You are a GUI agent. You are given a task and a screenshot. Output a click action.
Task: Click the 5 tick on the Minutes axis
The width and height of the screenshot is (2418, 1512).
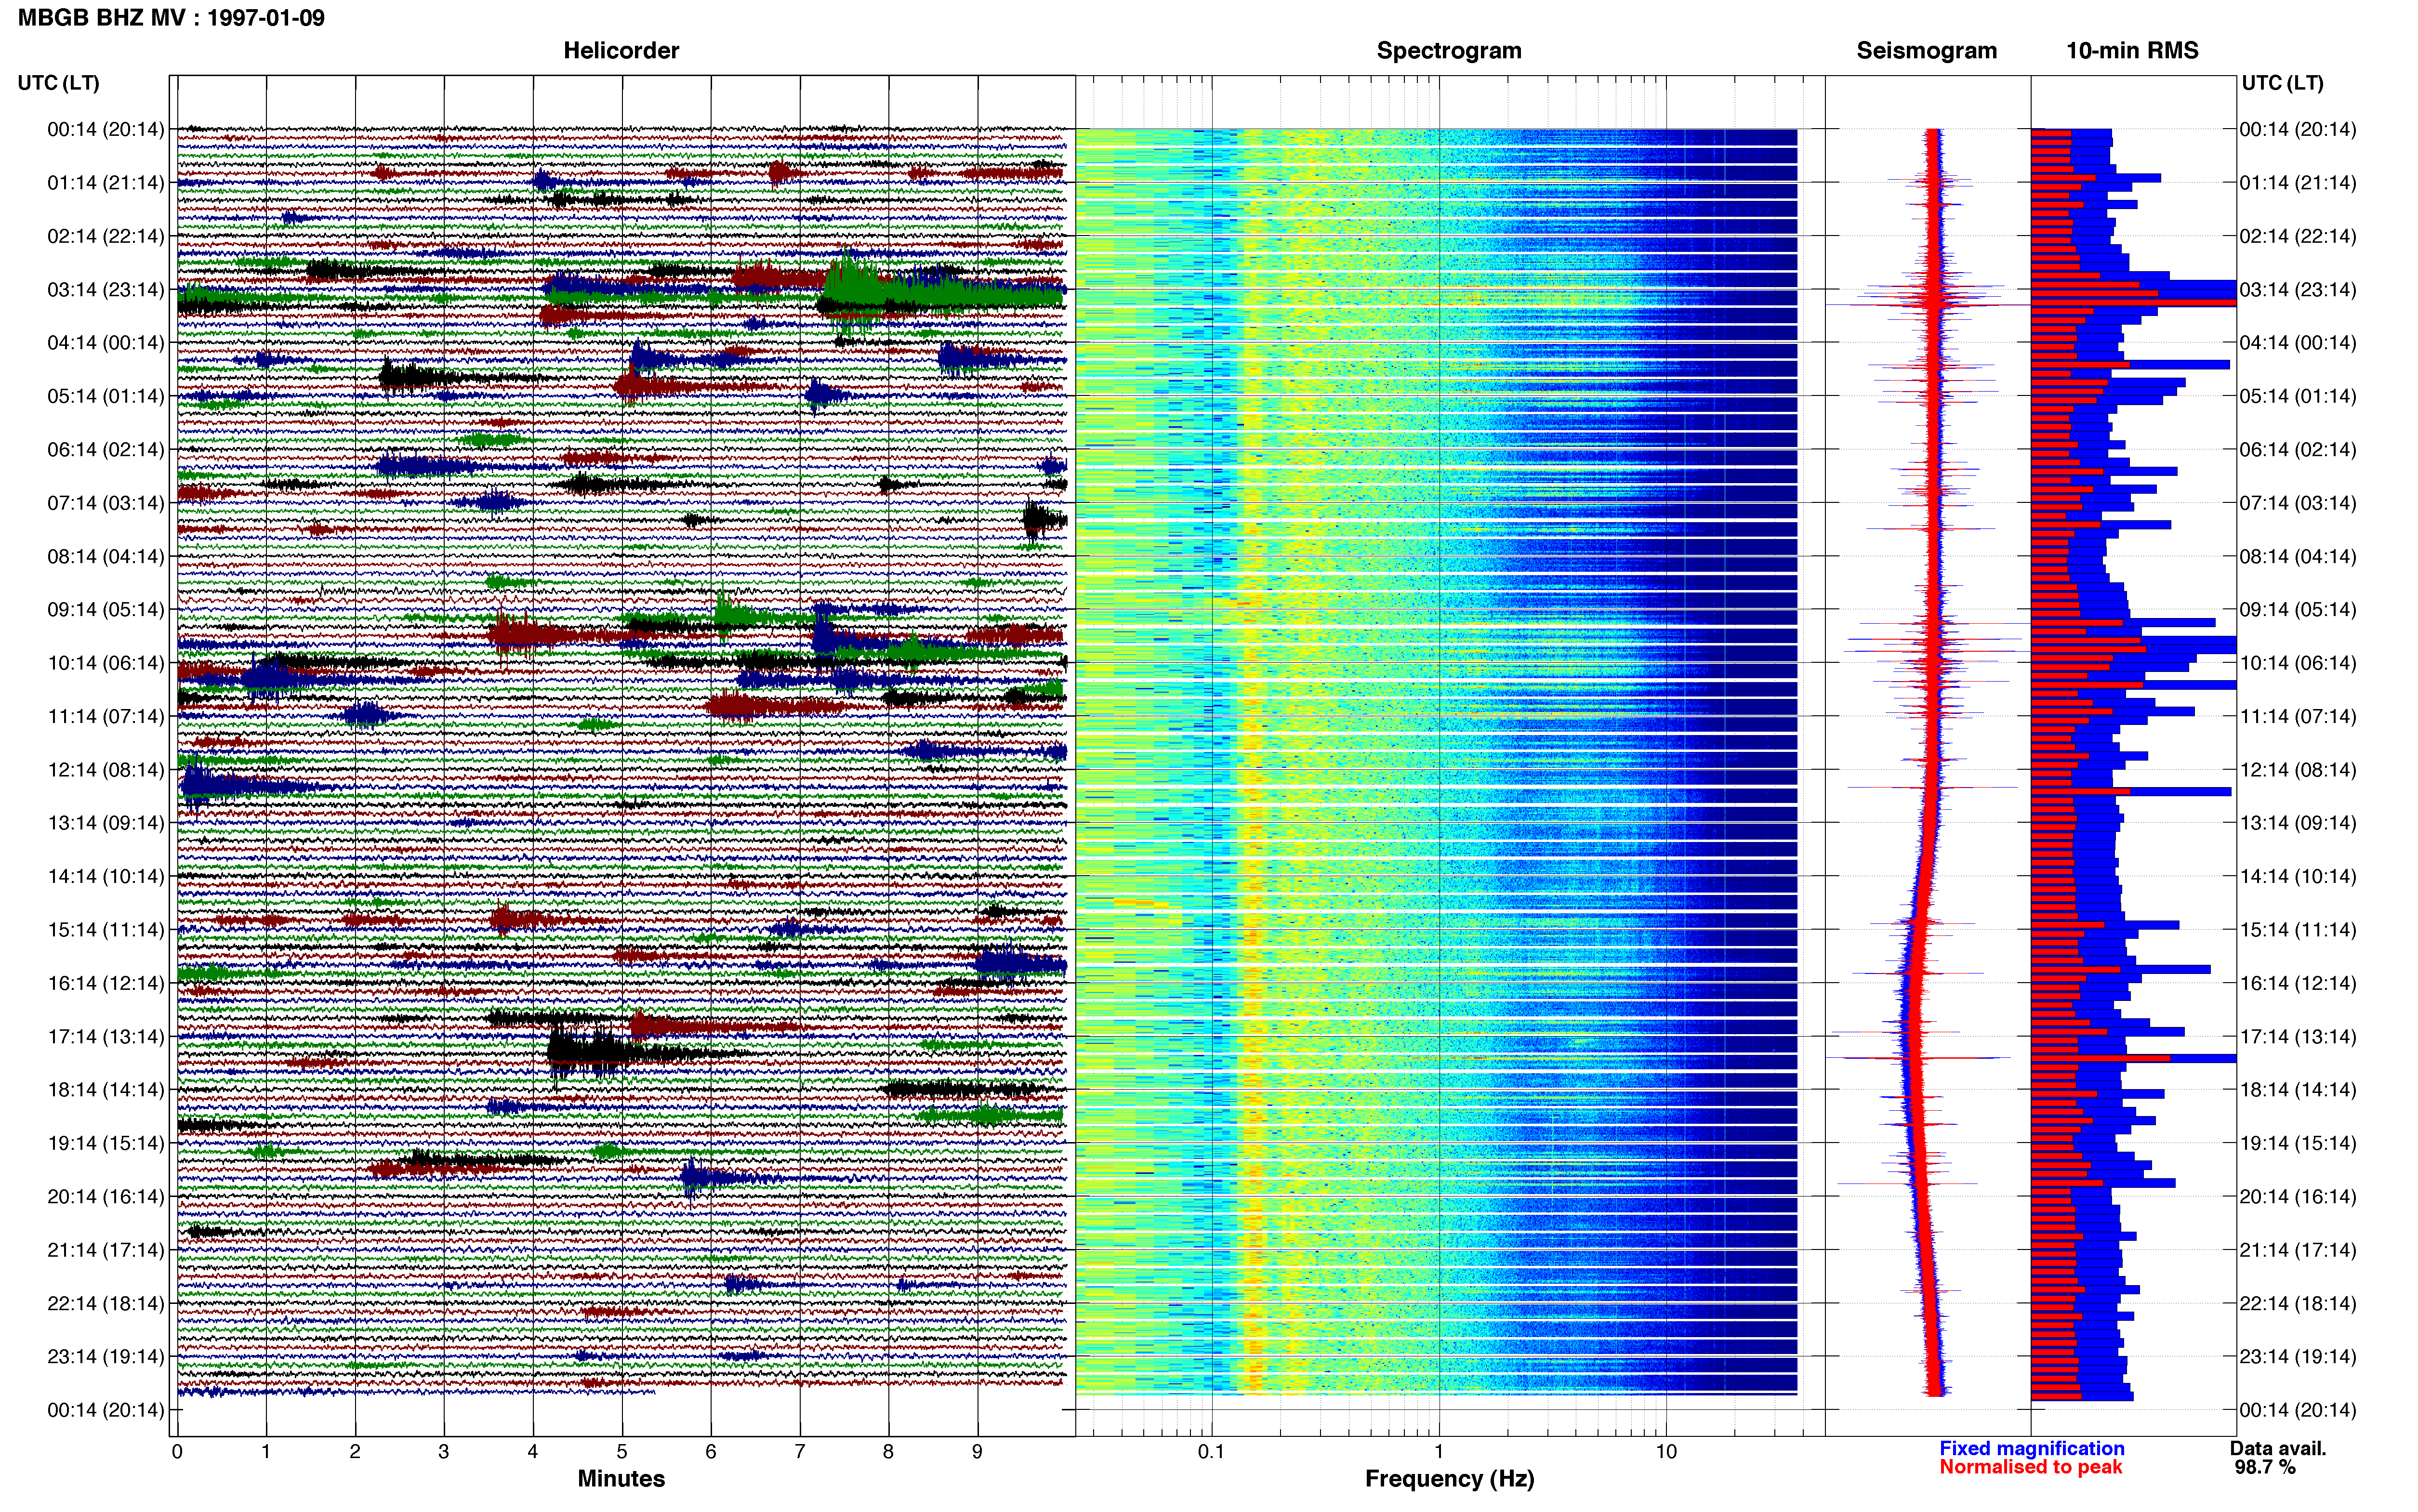pyautogui.click(x=622, y=1452)
